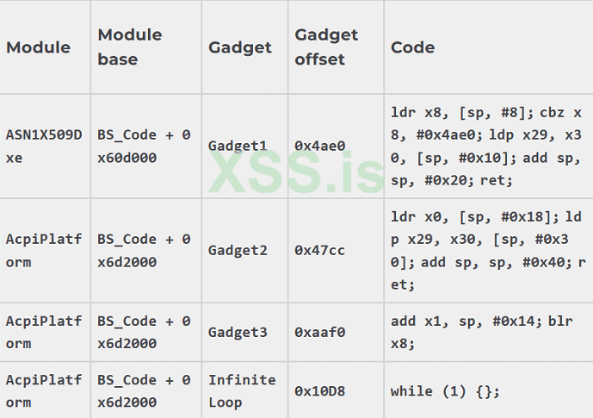This screenshot has width=593, height=418.
Task: Select the Infinite Loop gadget cell
Action: 242,391
